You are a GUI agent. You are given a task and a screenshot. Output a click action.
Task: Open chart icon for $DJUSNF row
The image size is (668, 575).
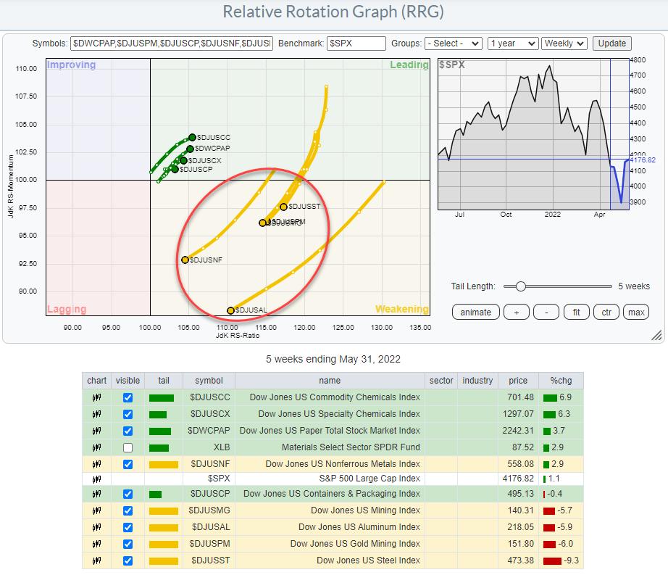(x=96, y=464)
